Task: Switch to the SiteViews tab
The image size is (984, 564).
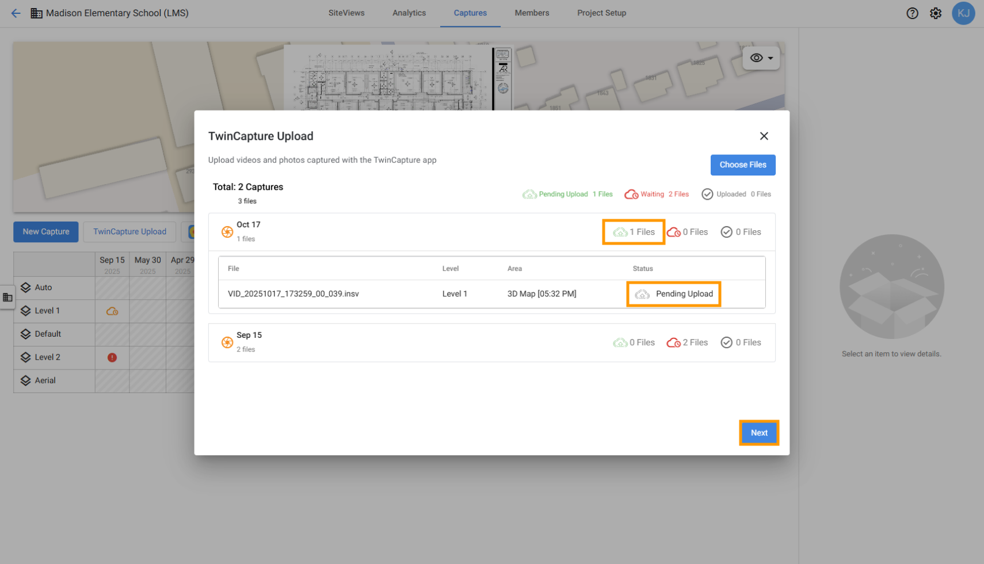Action: pyautogui.click(x=346, y=13)
